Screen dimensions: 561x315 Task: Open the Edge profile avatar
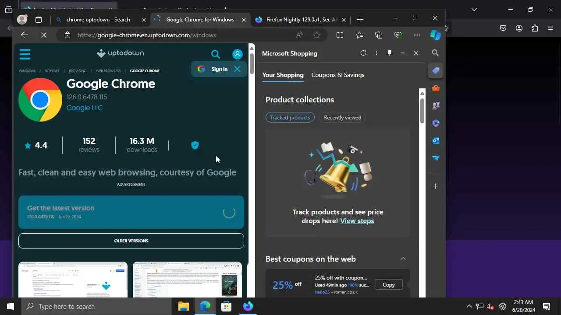pyautogui.click(x=22, y=20)
